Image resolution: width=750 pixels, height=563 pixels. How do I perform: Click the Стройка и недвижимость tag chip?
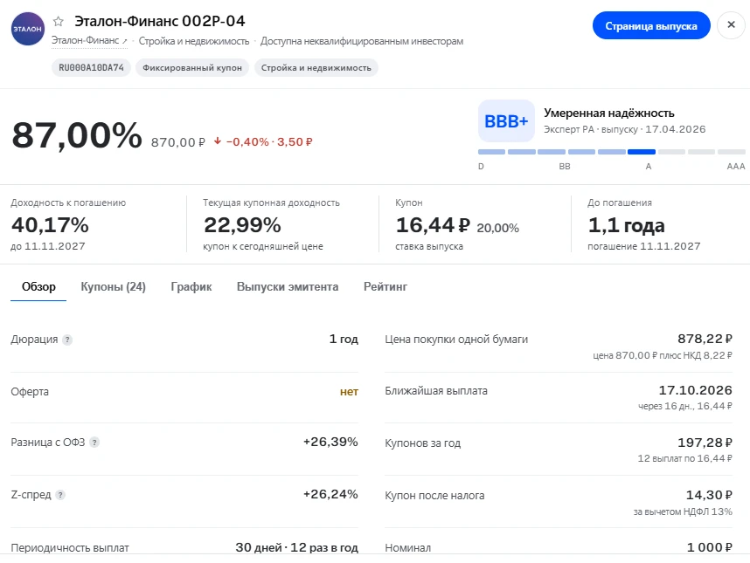316,68
